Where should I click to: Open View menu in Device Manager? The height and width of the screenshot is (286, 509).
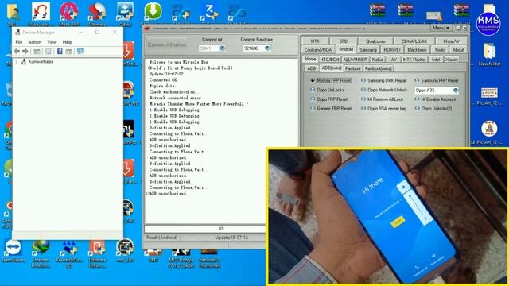52,42
